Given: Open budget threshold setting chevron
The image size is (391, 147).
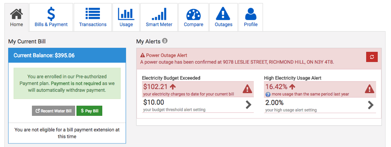Looking at the screenshot, I should 248,105.
